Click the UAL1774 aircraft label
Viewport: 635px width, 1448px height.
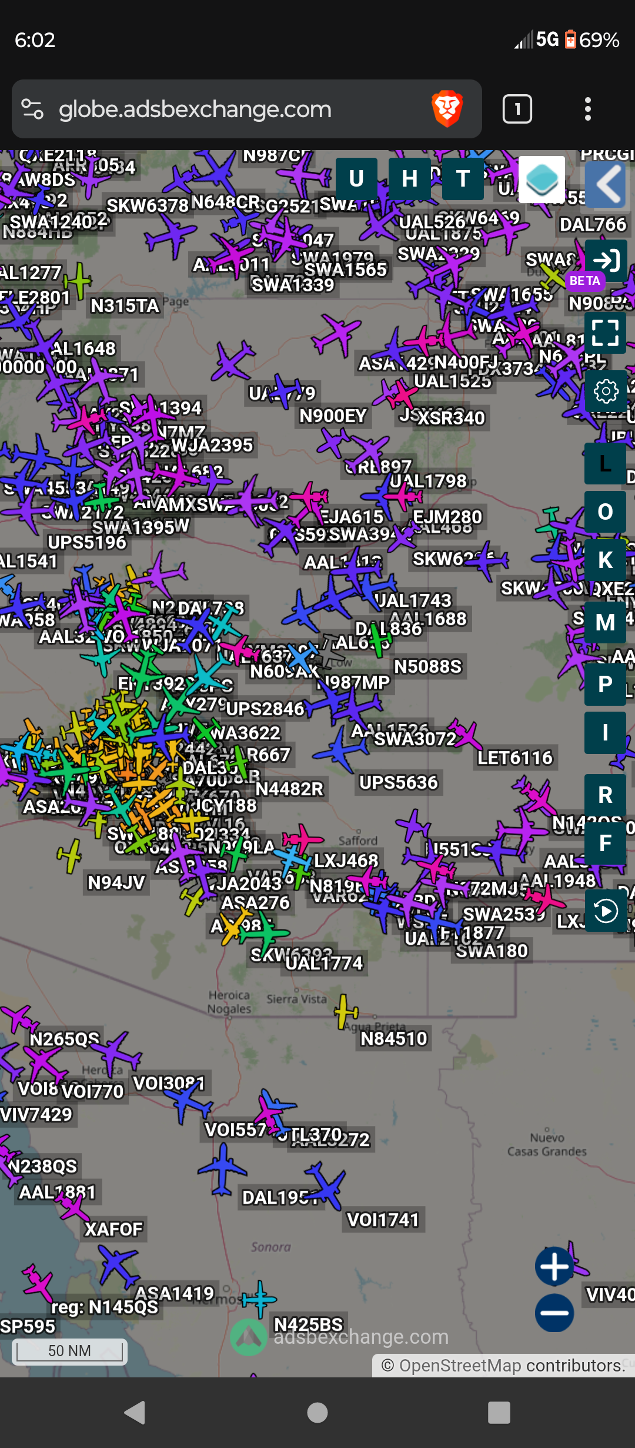[x=325, y=964]
